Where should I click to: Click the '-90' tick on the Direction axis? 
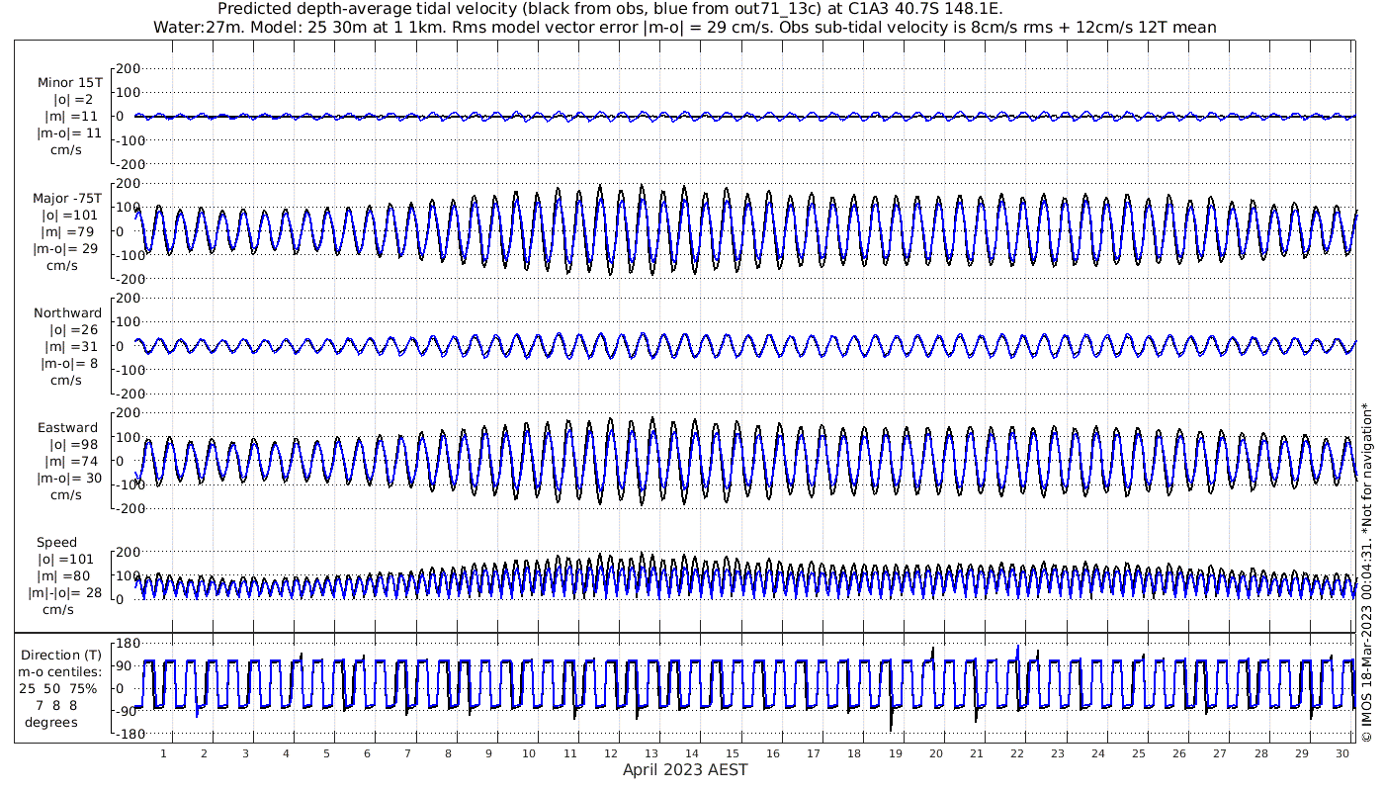(x=128, y=711)
